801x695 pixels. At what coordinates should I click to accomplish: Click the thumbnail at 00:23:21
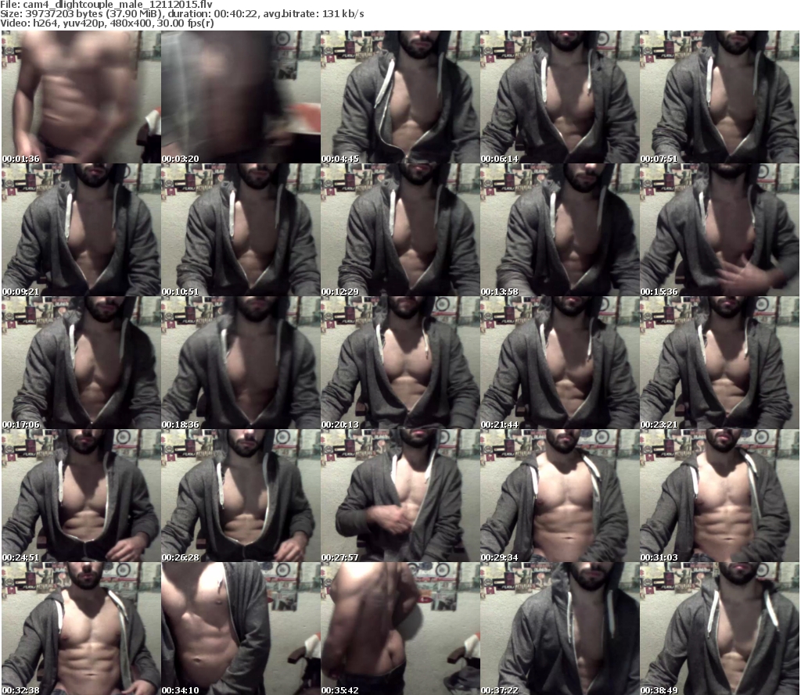tap(719, 362)
